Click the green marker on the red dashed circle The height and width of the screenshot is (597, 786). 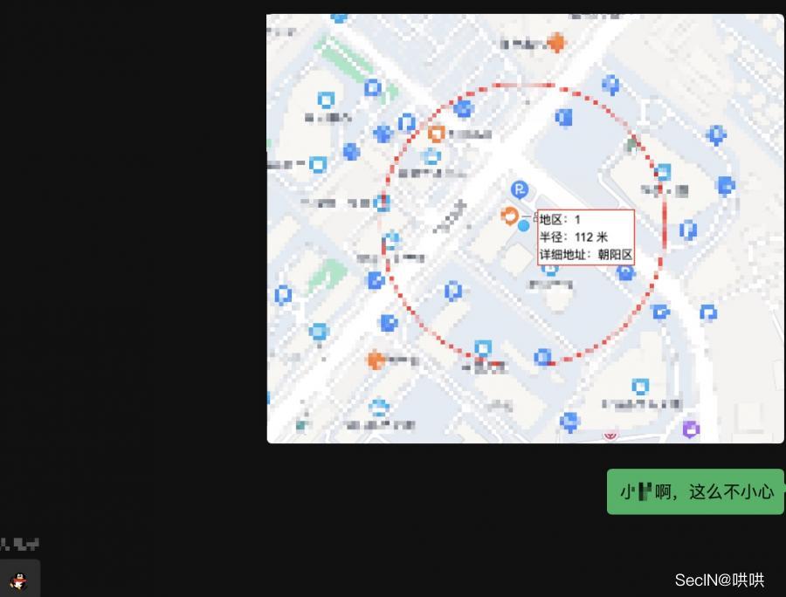(631, 145)
